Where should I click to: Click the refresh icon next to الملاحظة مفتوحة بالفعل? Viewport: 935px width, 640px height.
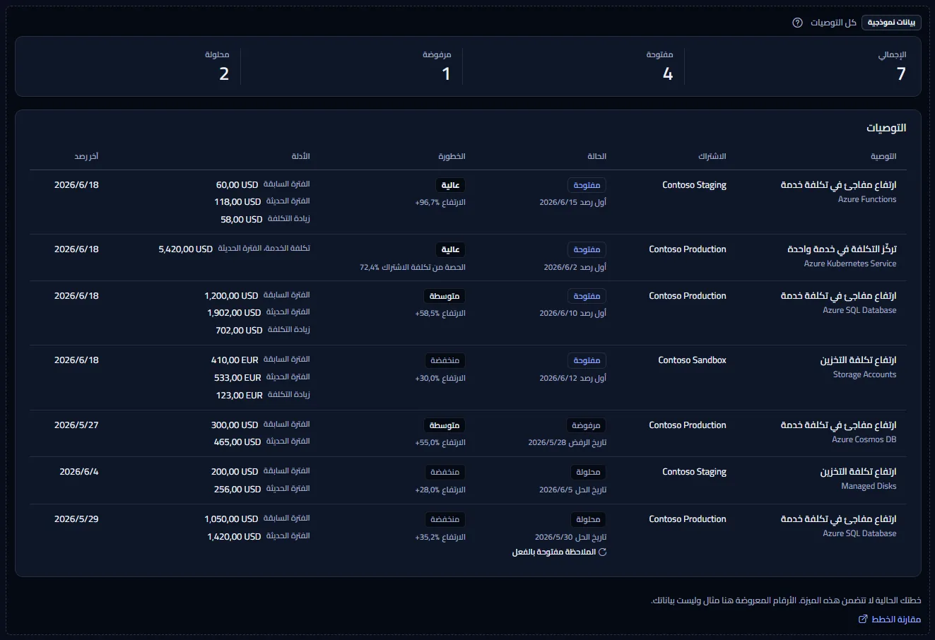click(x=603, y=552)
